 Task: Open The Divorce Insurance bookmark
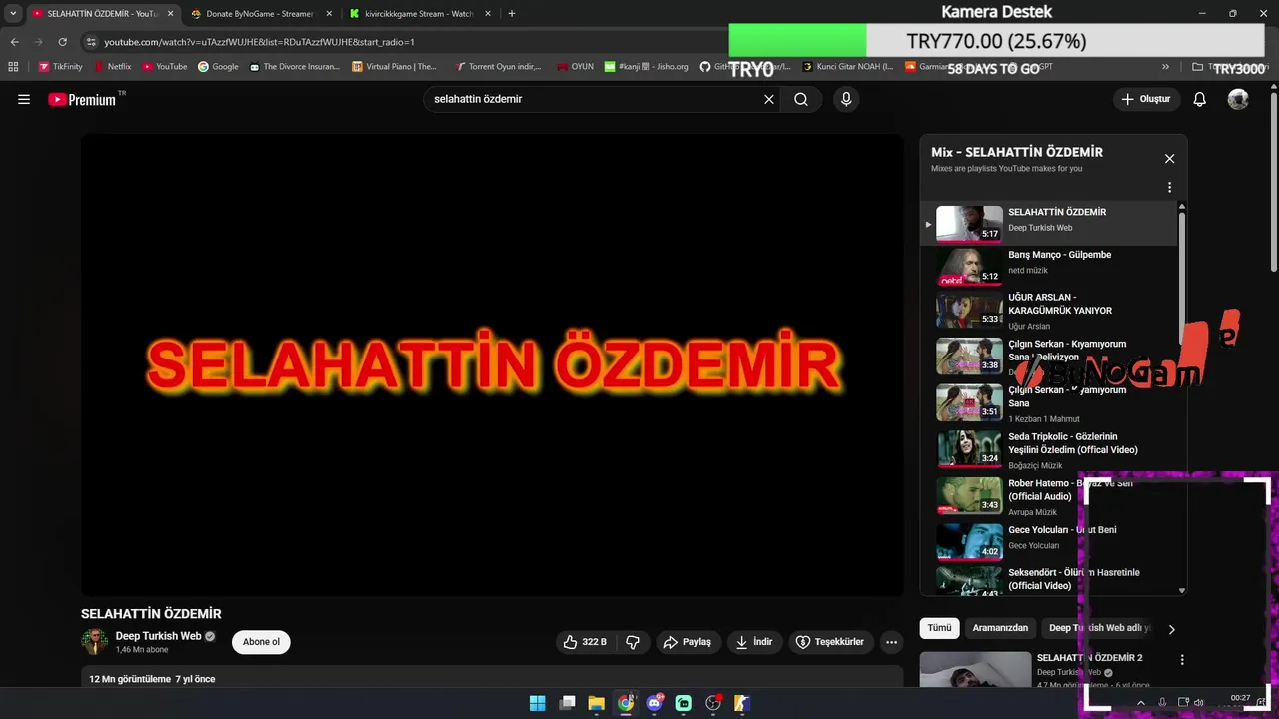pos(295,67)
